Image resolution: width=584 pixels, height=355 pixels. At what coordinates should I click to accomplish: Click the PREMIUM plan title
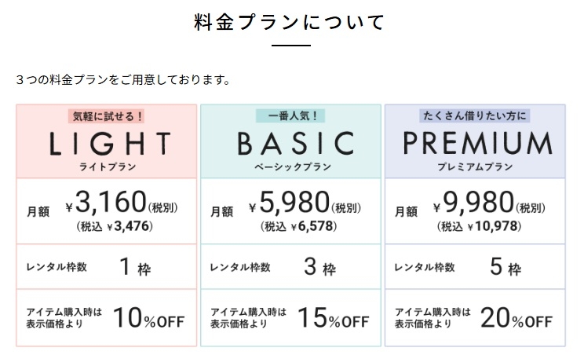tap(478, 143)
